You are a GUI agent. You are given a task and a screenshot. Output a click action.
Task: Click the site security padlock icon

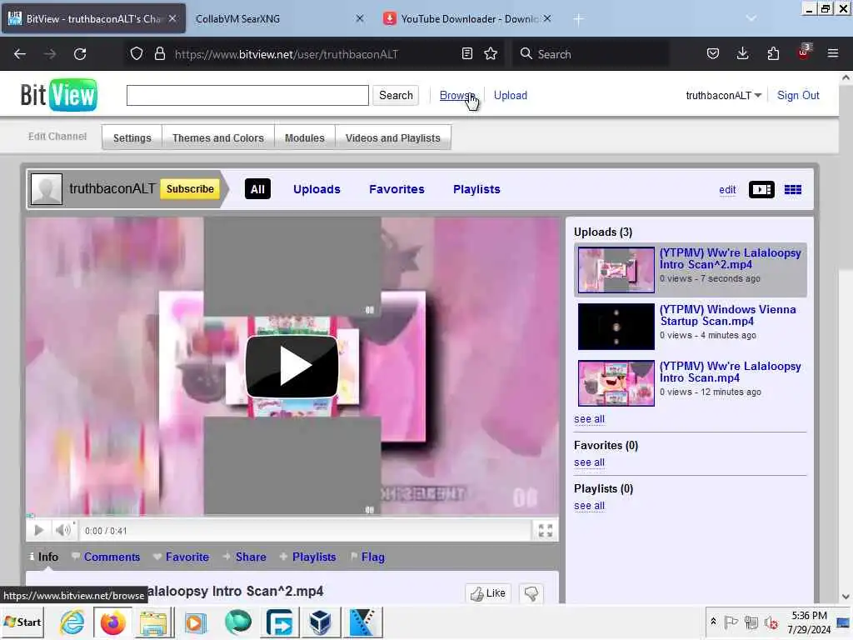[159, 53]
